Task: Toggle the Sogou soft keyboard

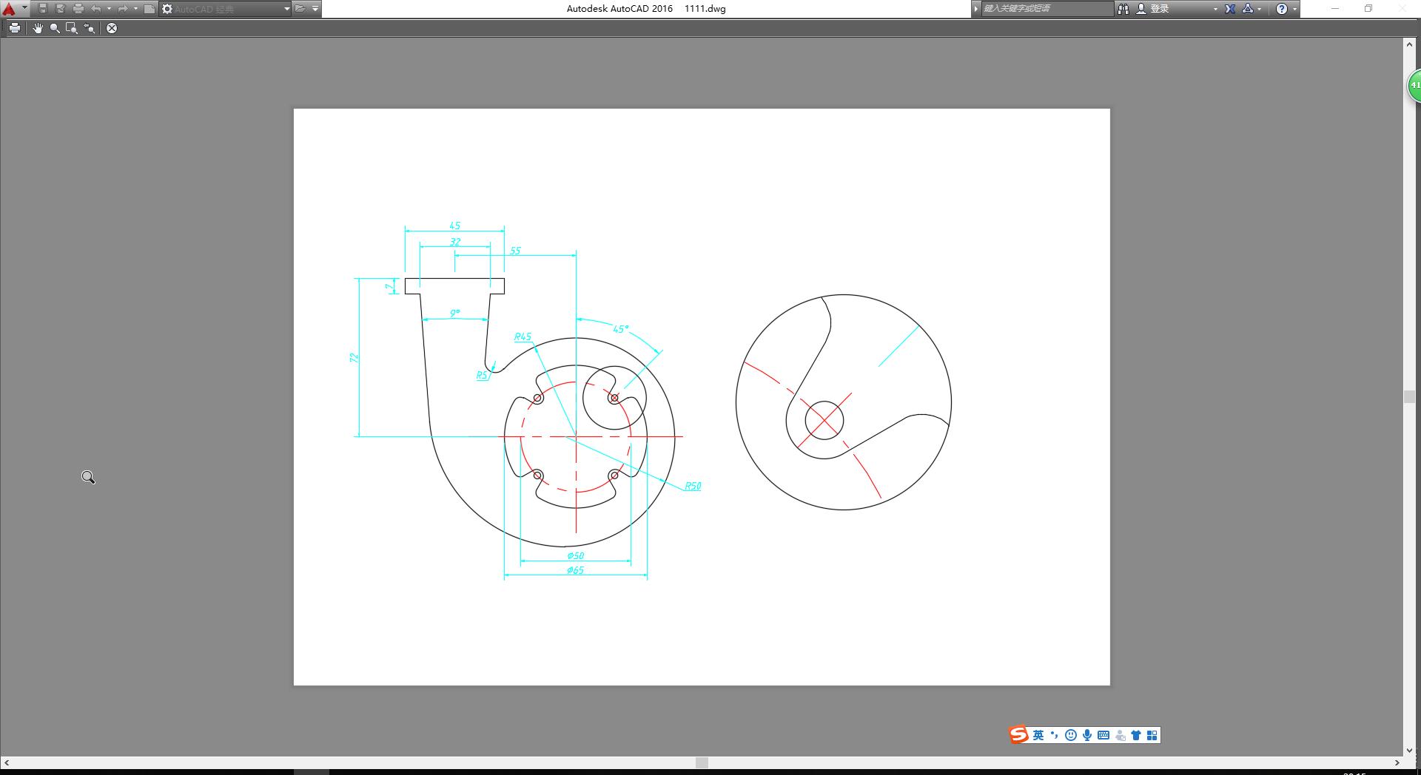Action: point(1103,735)
